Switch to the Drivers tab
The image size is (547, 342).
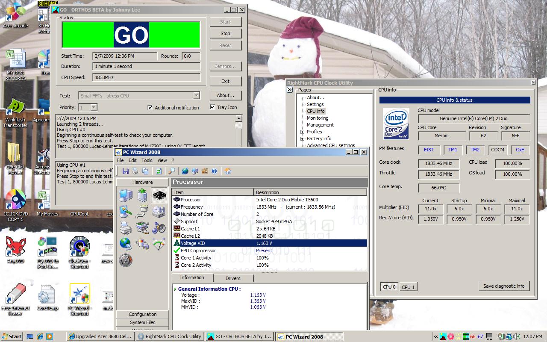click(x=233, y=278)
